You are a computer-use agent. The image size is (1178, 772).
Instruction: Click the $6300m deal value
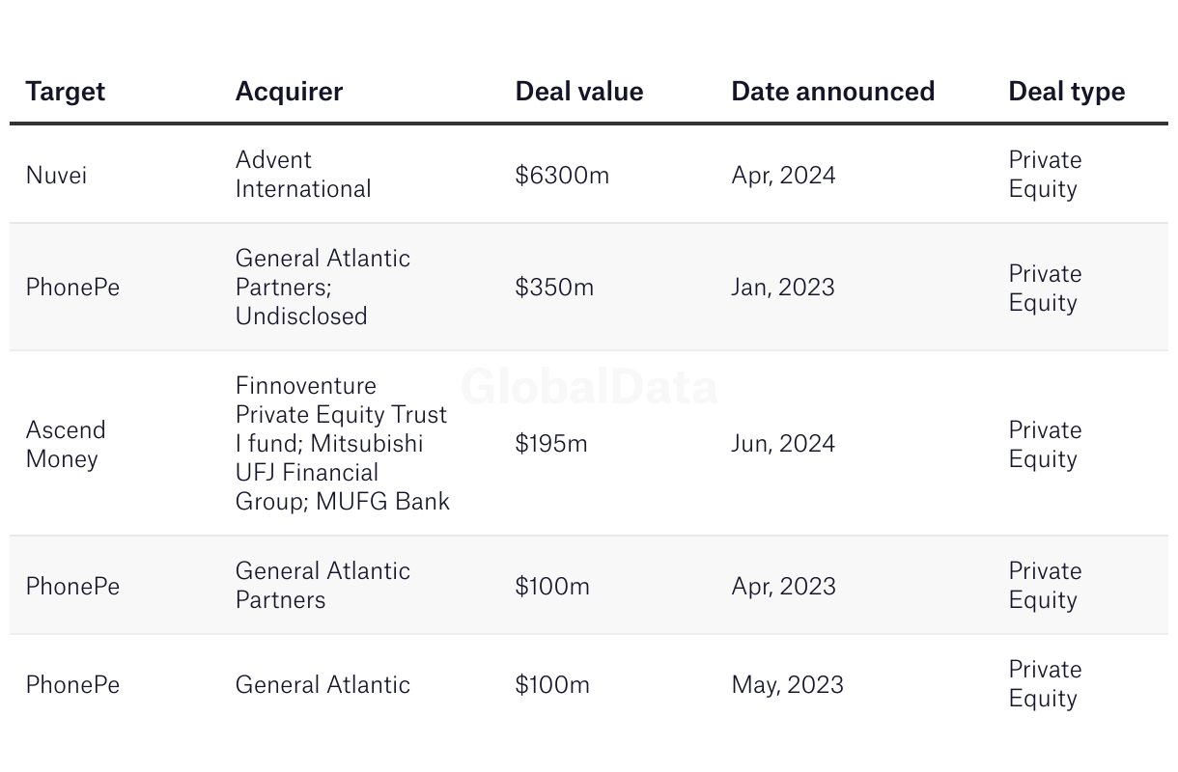click(x=562, y=175)
